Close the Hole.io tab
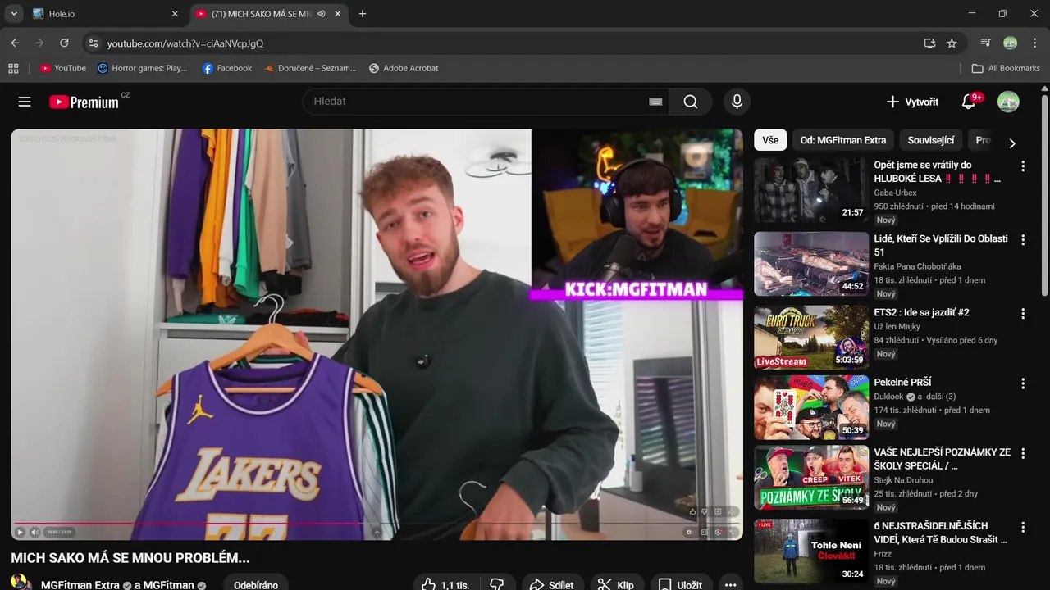 (175, 14)
